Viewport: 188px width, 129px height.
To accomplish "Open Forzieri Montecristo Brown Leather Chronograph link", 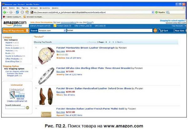I will [x=86, y=48].
